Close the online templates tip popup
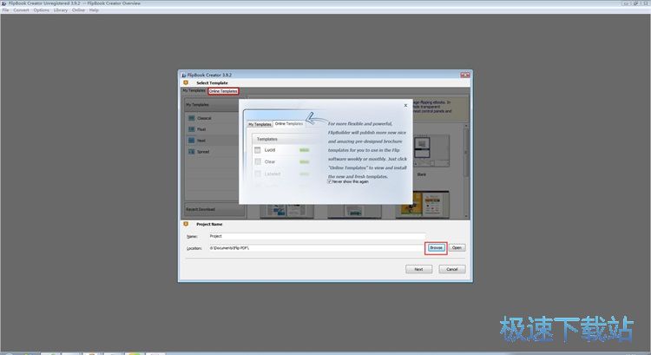This screenshot has height=355, width=651. click(405, 106)
